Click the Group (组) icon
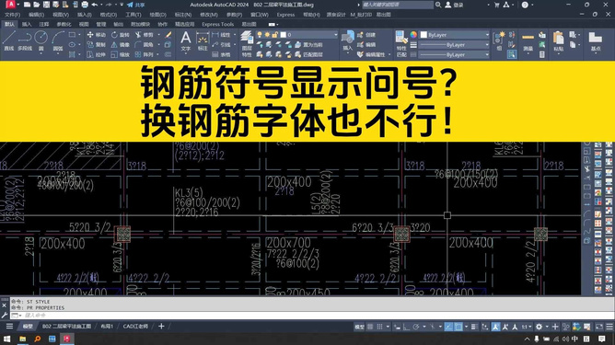615x345 pixels. (499, 41)
